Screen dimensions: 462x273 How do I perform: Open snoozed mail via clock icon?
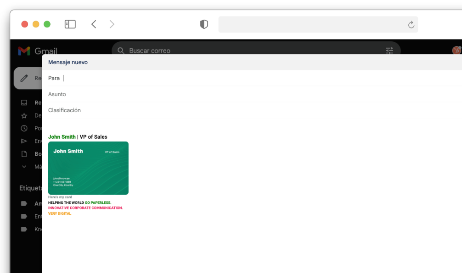click(24, 128)
